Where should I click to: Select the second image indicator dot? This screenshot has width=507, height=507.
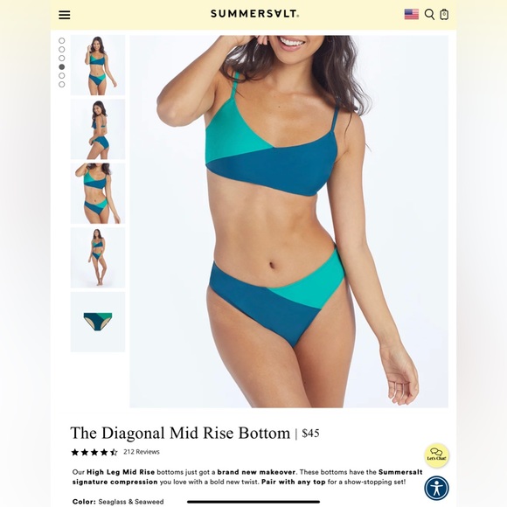click(x=62, y=50)
